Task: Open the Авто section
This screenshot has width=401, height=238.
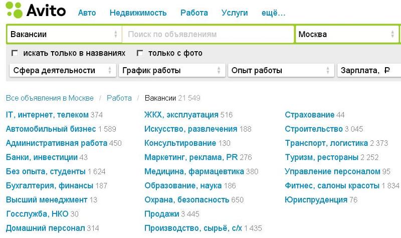Action: tap(87, 13)
